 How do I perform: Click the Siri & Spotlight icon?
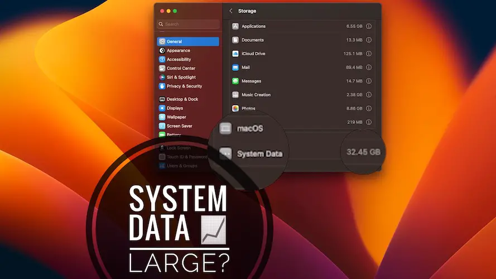(x=162, y=77)
